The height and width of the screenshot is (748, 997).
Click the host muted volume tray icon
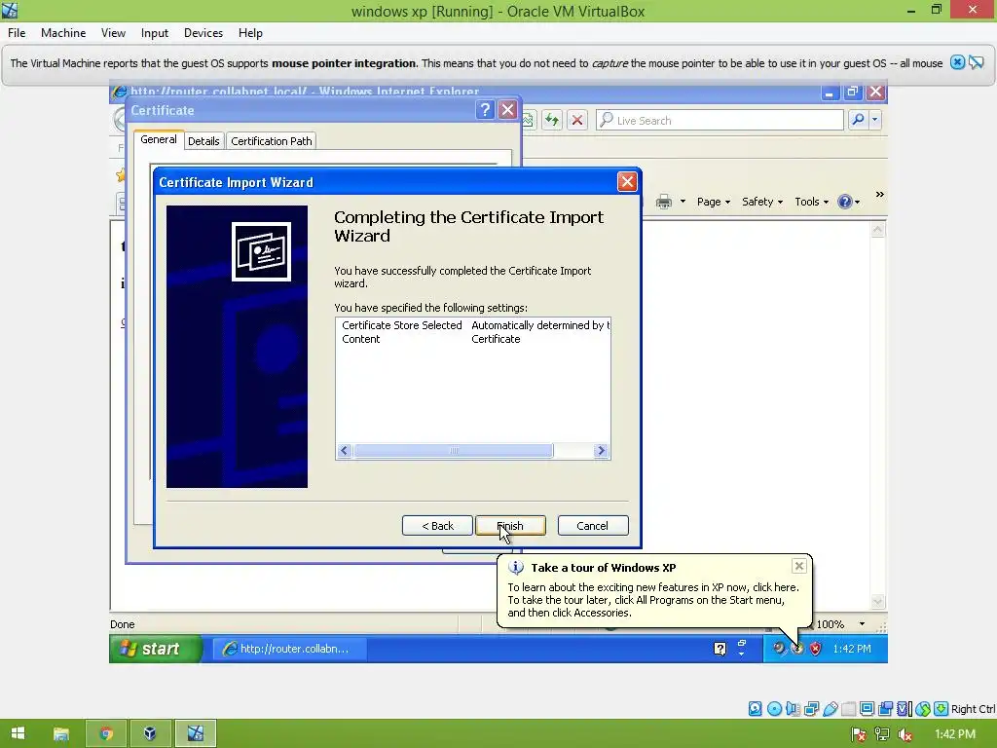905,734
